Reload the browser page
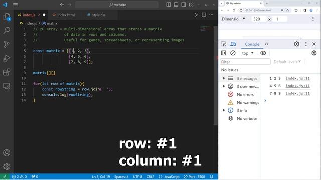This screenshot has width=321, height=180. click(x=234, y=10)
